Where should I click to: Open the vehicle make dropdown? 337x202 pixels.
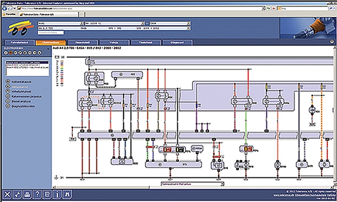pyautogui.click(x=61, y=23)
